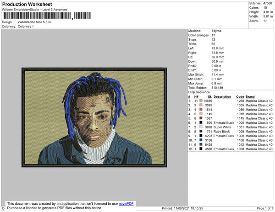Click the "Stop Sequence:" heading
This screenshot has width=275, height=212.
pyautogui.click(x=199, y=92)
